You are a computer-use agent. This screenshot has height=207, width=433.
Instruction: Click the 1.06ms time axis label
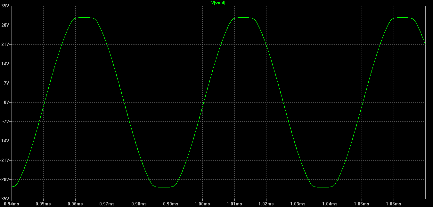(394, 204)
